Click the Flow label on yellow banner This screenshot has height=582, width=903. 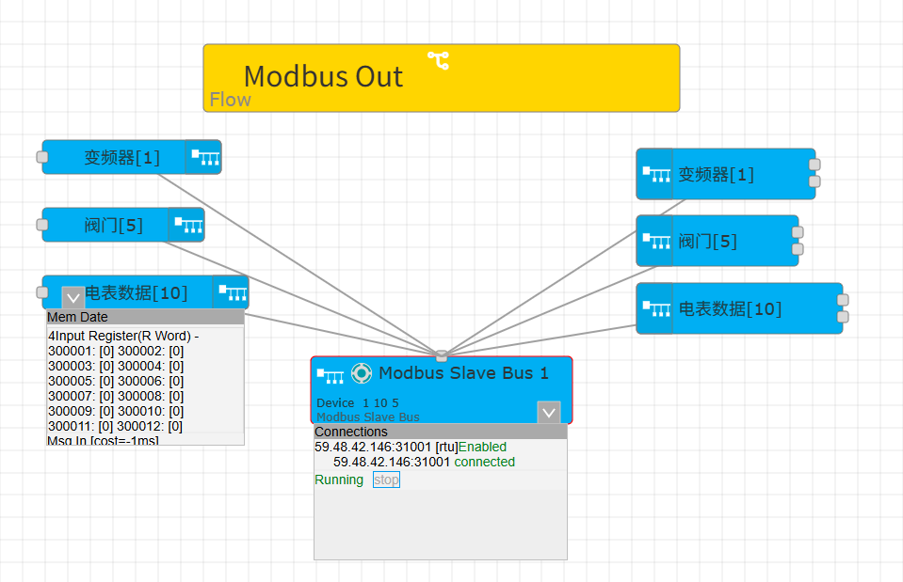point(231,100)
